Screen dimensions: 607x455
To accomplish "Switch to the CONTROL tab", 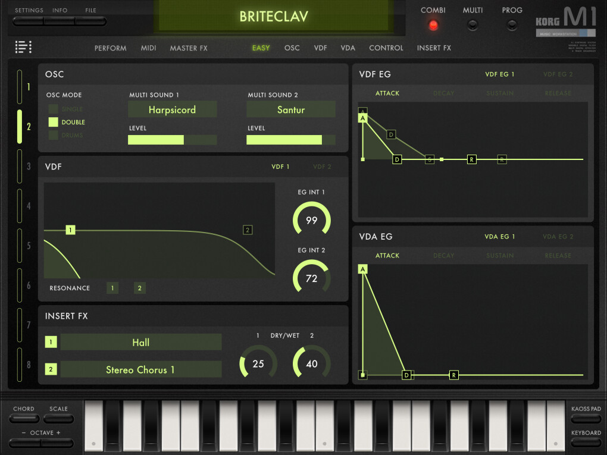I will pyautogui.click(x=386, y=48).
